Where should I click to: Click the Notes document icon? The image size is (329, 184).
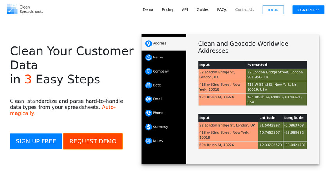148,141
